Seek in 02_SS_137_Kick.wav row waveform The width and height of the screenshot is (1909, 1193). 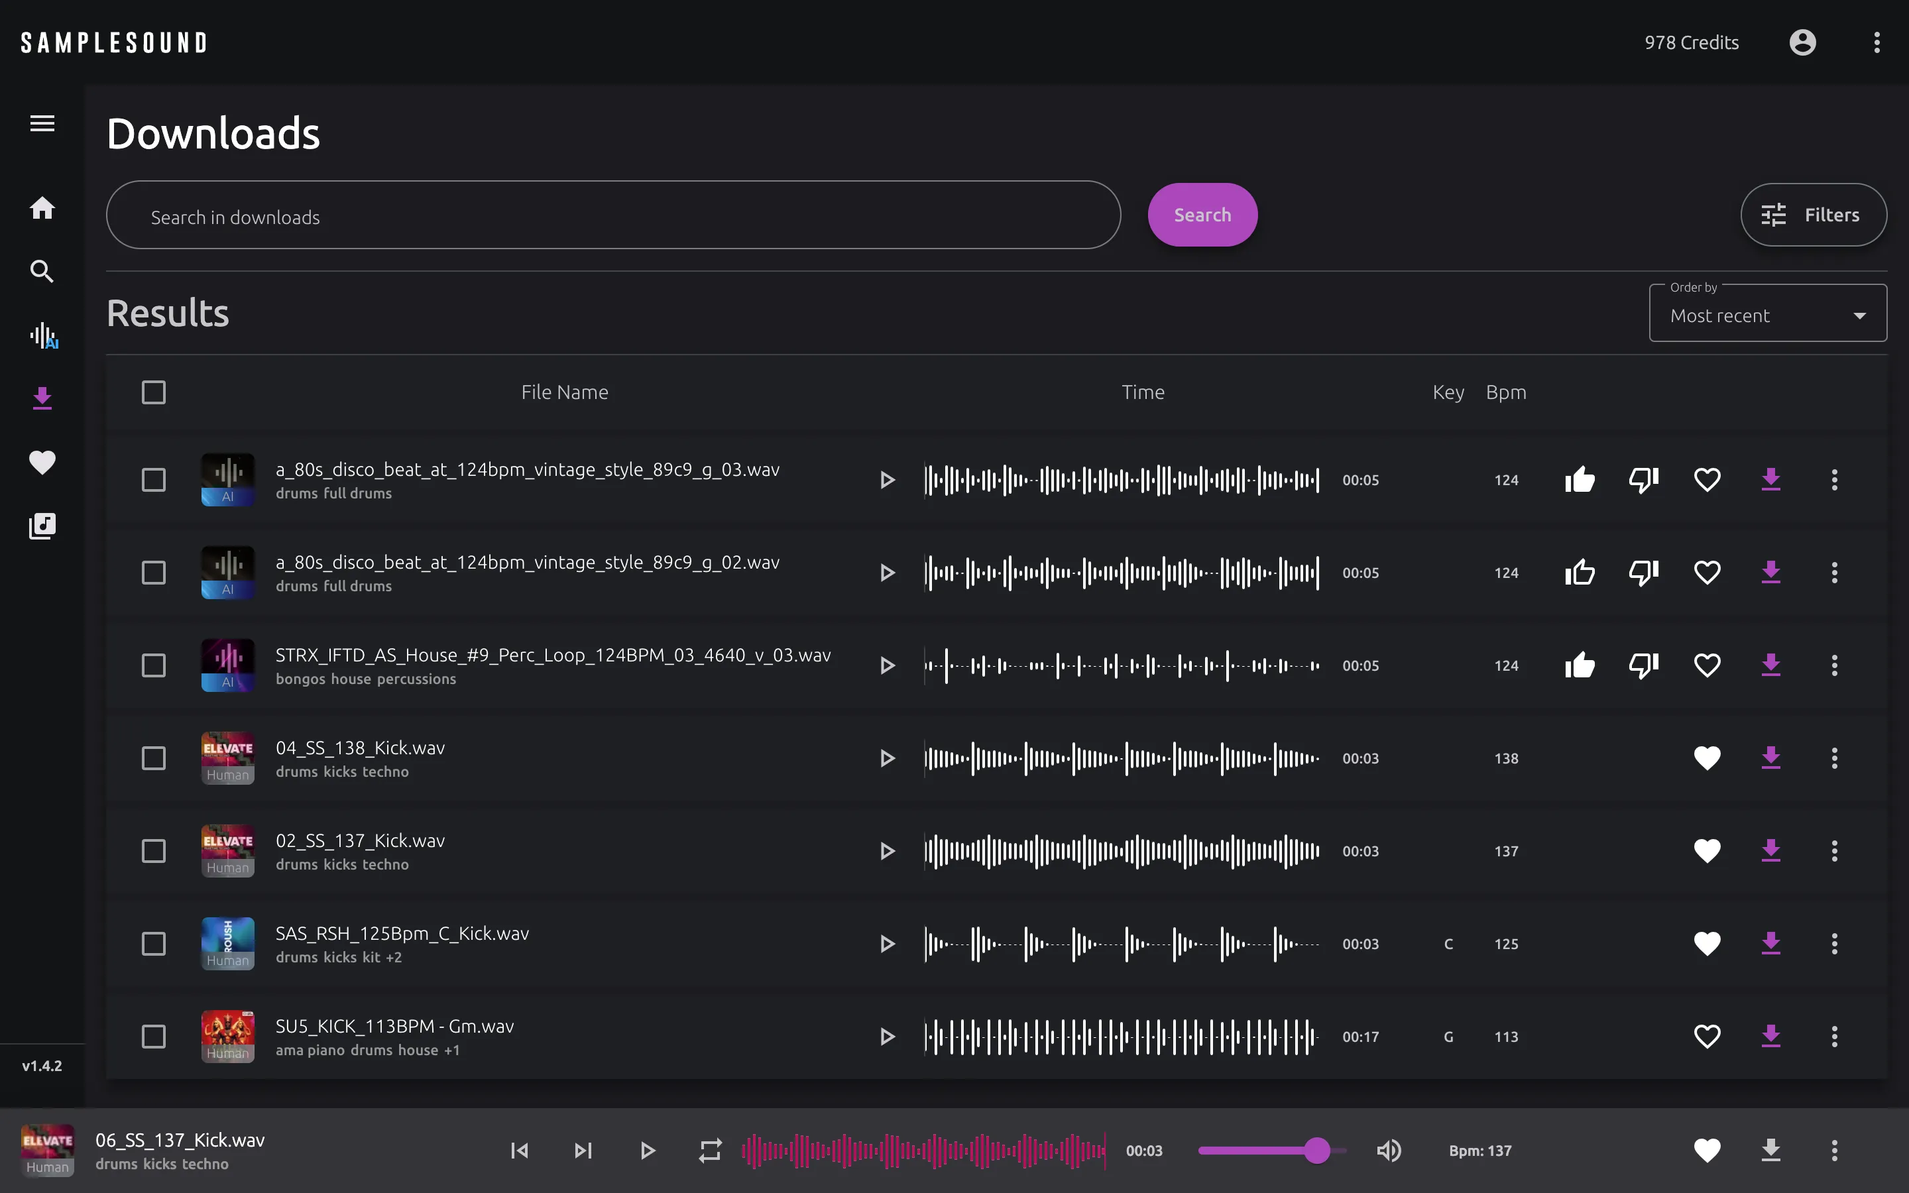click(x=1121, y=852)
